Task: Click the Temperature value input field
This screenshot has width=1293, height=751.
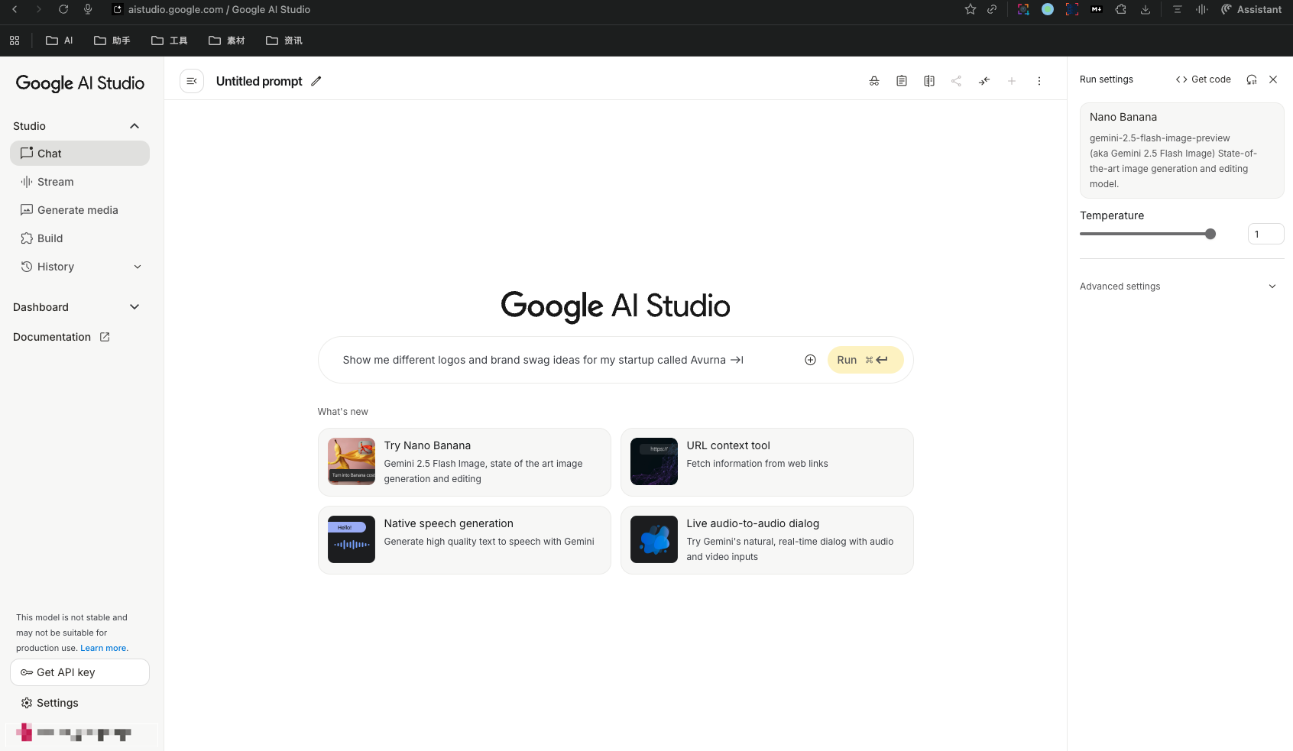Action: click(1265, 234)
